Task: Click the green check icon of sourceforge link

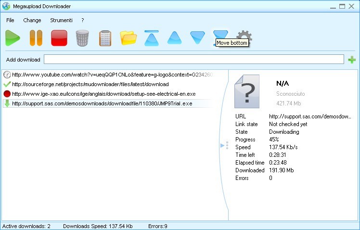Action: [x=7, y=84]
